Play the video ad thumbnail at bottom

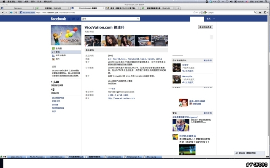tap(187, 150)
